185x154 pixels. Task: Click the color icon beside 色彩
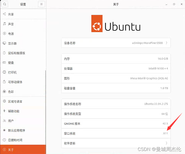(4, 91)
